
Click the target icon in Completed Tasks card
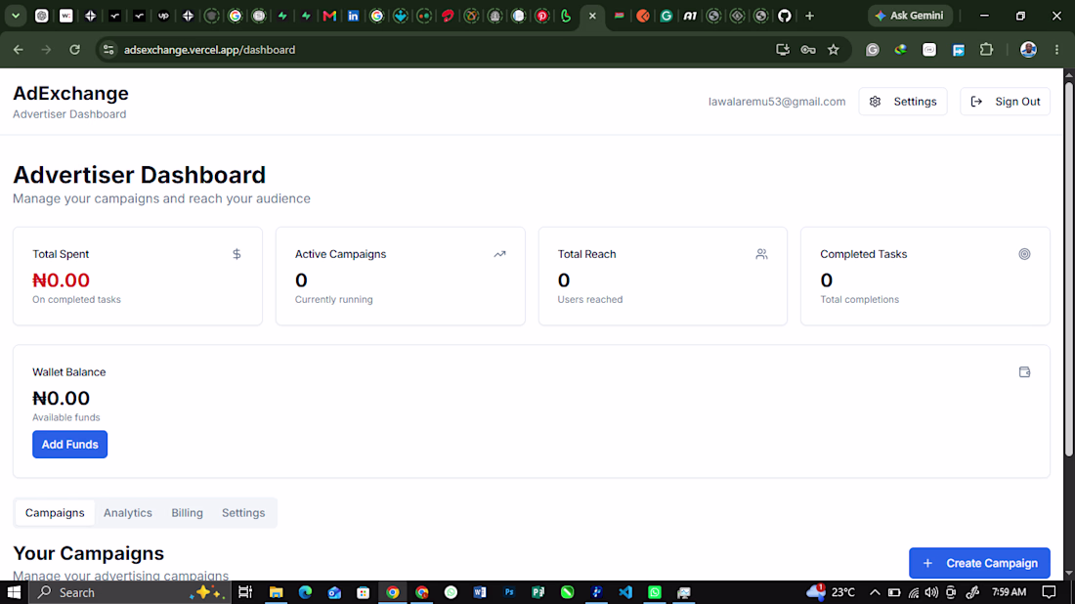pos(1024,254)
